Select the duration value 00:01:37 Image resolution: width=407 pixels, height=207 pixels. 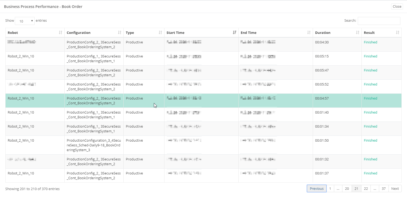322,173
